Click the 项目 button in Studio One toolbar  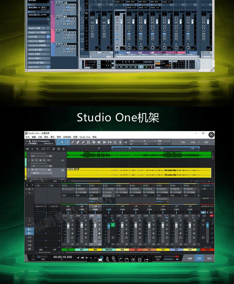(x=206, y=142)
